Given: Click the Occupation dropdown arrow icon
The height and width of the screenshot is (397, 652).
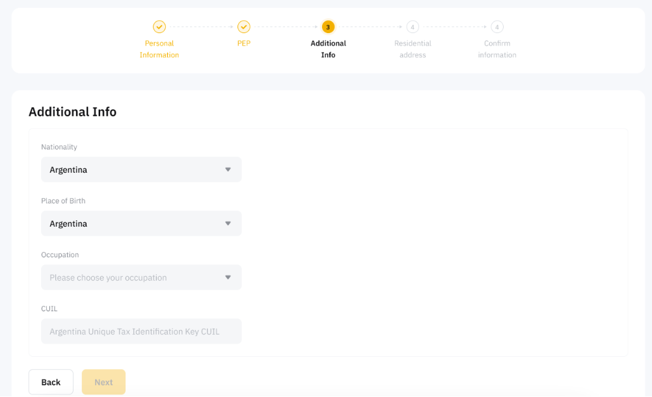Looking at the screenshot, I should [228, 277].
